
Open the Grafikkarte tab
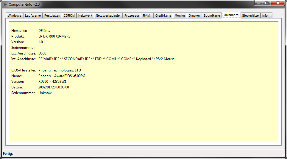[163, 15]
